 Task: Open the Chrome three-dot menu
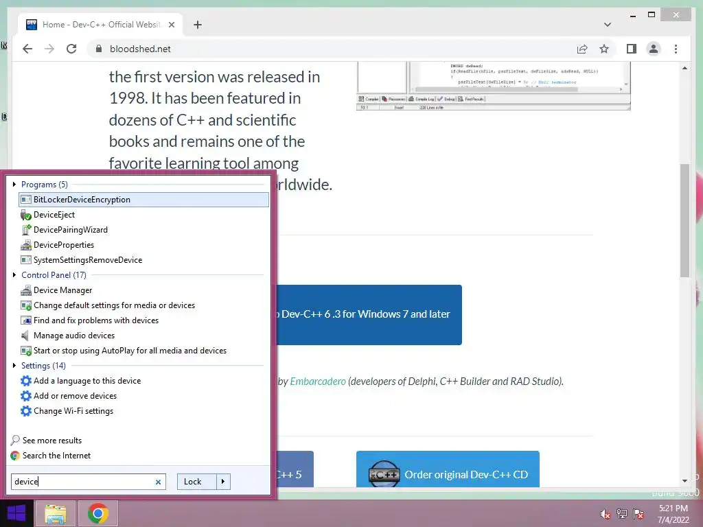pyautogui.click(x=676, y=49)
